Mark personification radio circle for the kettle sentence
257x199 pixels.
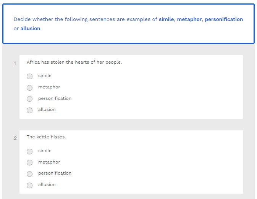click(x=30, y=174)
